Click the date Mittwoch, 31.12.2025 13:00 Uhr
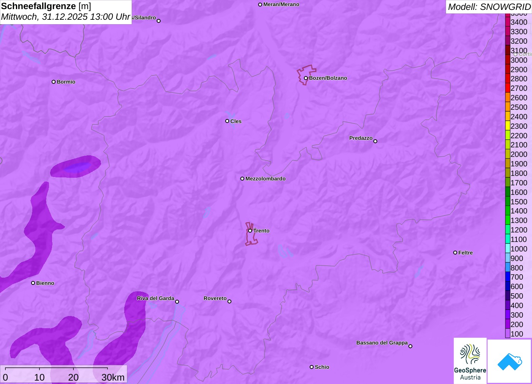 tap(66, 17)
